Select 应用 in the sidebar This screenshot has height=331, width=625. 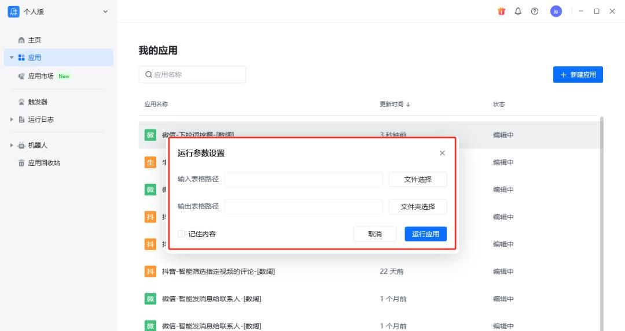[58, 57]
